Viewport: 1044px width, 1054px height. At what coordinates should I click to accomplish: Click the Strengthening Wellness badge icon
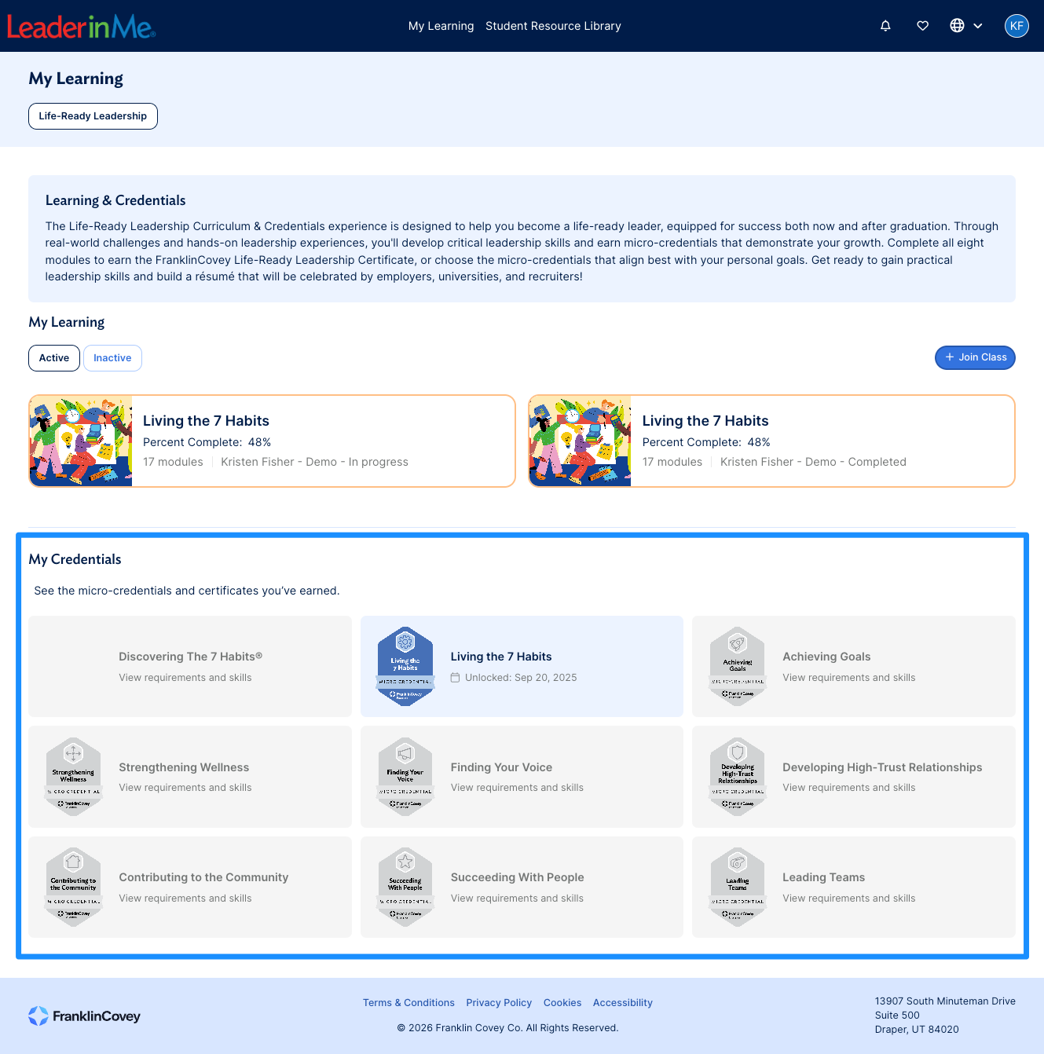pyautogui.click(x=73, y=777)
